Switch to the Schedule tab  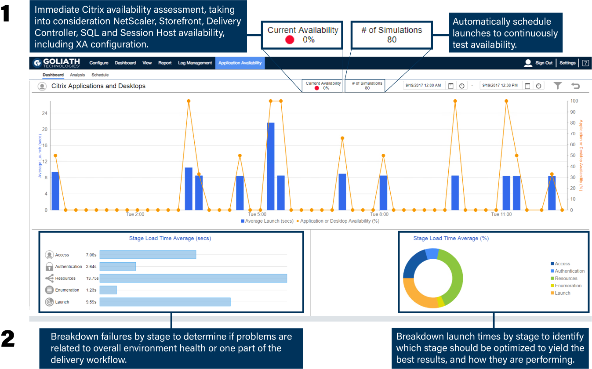pos(100,75)
